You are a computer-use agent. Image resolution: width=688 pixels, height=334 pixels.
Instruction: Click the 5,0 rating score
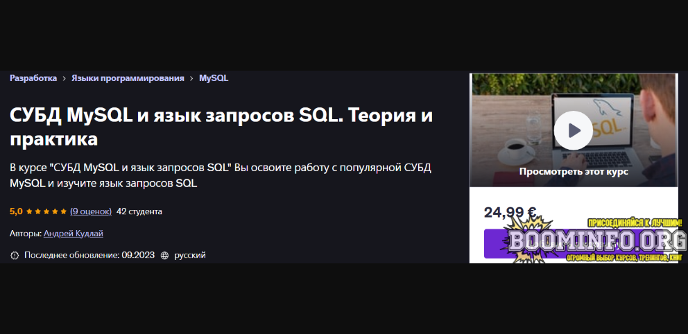pyautogui.click(x=16, y=212)
